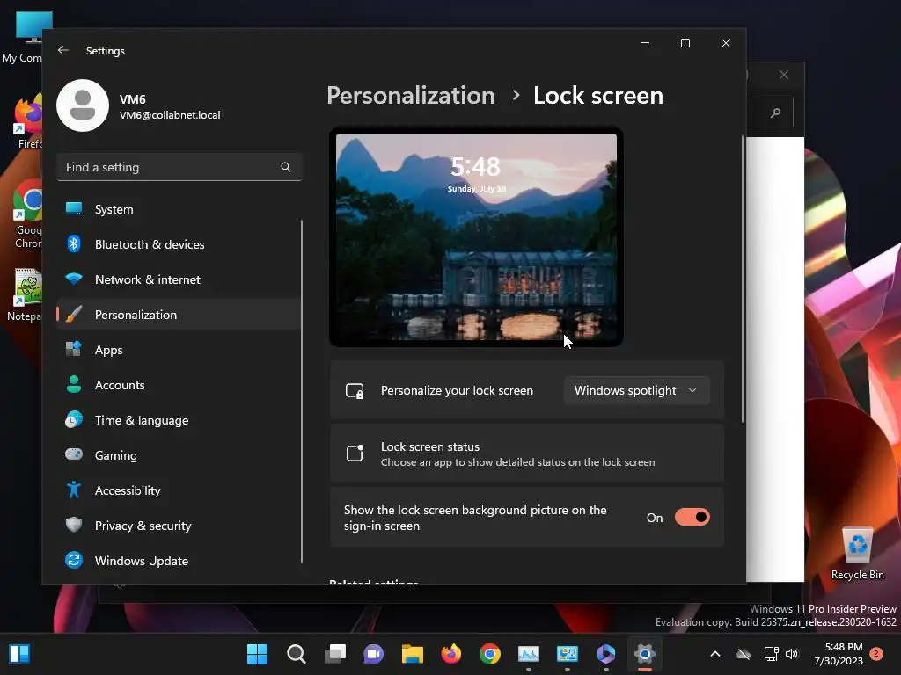
Task: Go back with the Settings back arrow
Action: tap(63, 50)
